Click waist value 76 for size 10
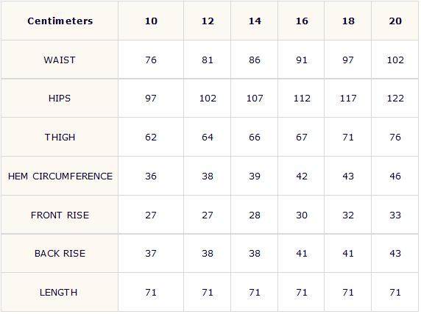Image resolution: width=421 pixels, height=314 pixels. coord(151,60)
